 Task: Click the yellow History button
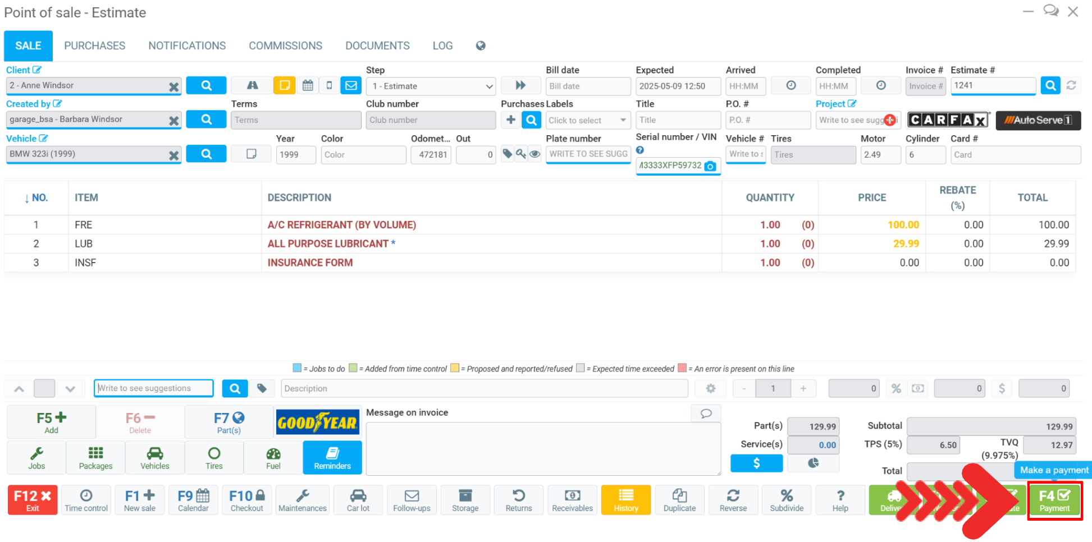pos(625,500)
